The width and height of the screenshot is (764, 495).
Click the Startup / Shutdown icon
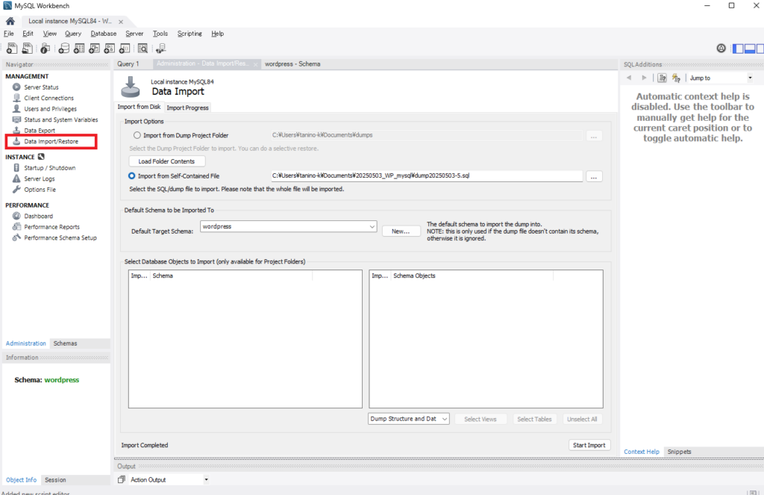click(x=16, y=168)
